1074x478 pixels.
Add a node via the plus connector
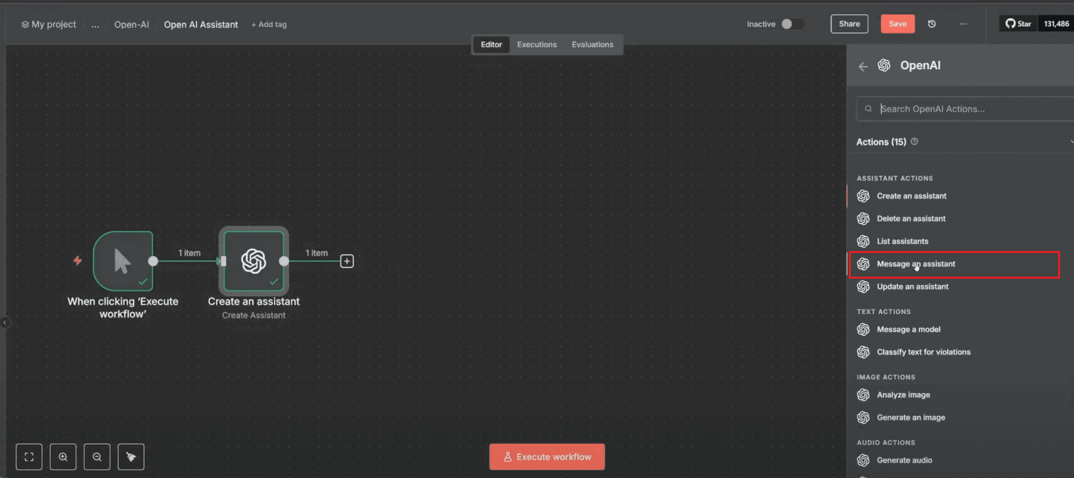pos(347,261)
